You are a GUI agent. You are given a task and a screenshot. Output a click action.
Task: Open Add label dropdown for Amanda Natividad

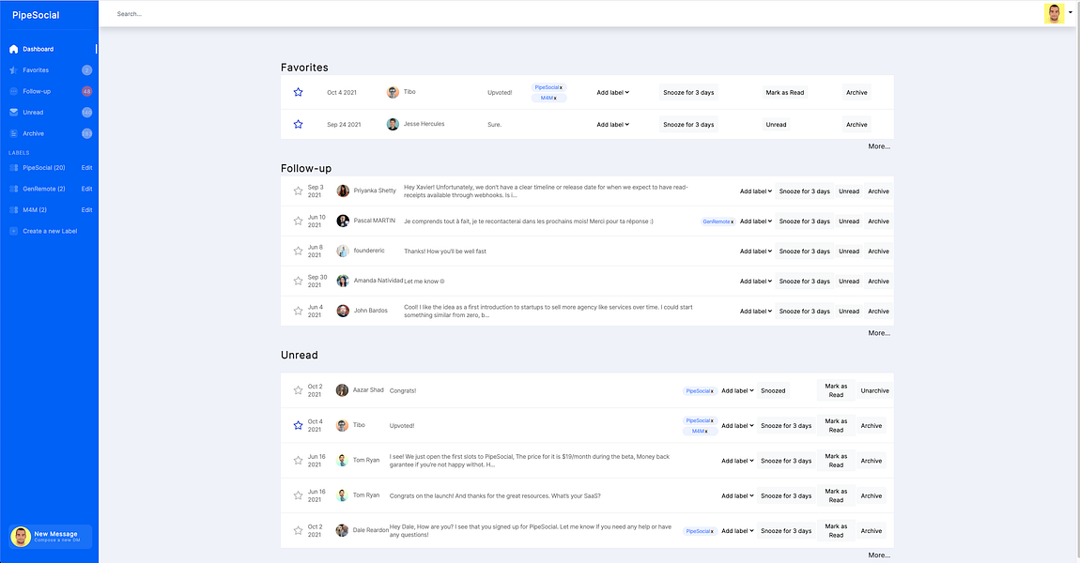tap(756, 281)
